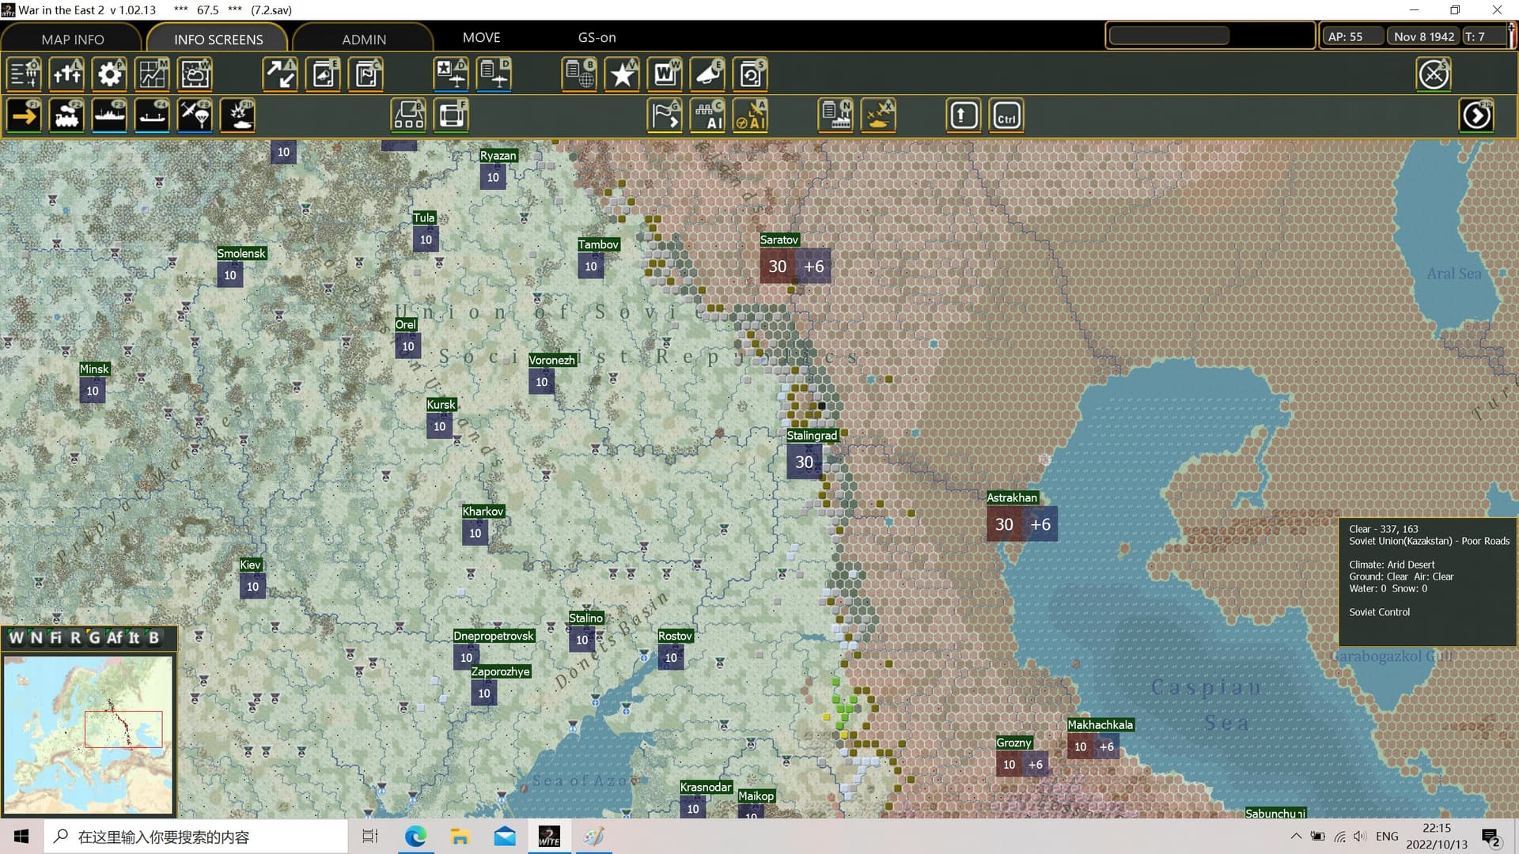Image resolution: width=1519 pixels, height=854 pixels.
Task: Open the factory production list icon (N)
Action: click(835, 115)
